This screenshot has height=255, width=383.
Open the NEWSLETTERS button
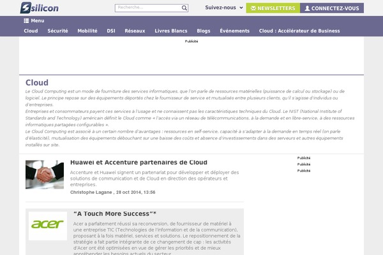click(x=273, y=8)
